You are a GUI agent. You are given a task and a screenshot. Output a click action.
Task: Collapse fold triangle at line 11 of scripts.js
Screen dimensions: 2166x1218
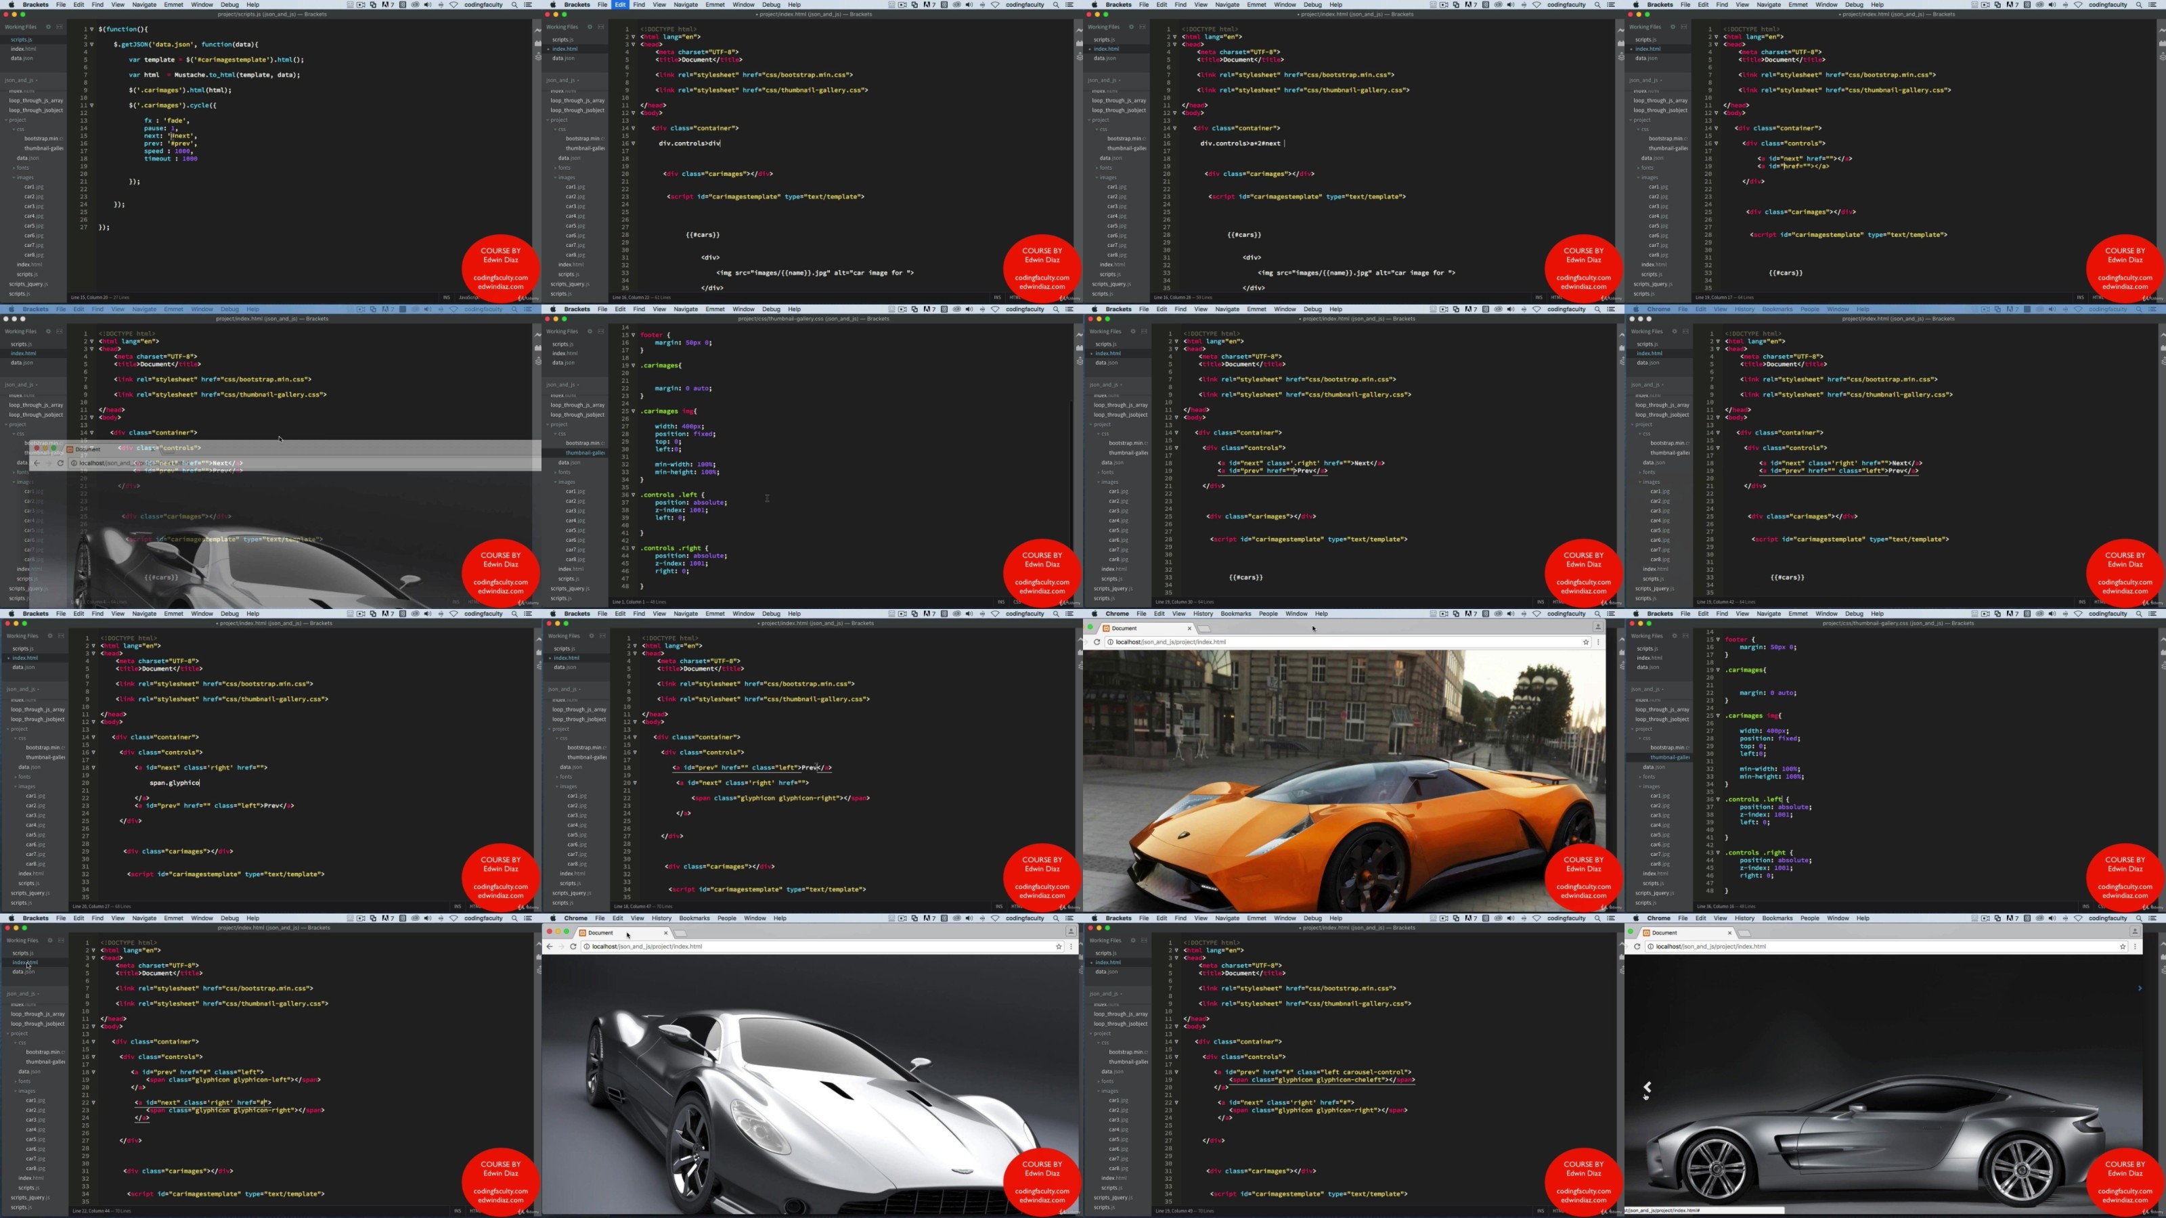[x=91, y=106]
